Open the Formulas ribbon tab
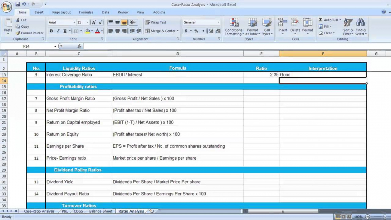The image size is (391, 220). 86,12
